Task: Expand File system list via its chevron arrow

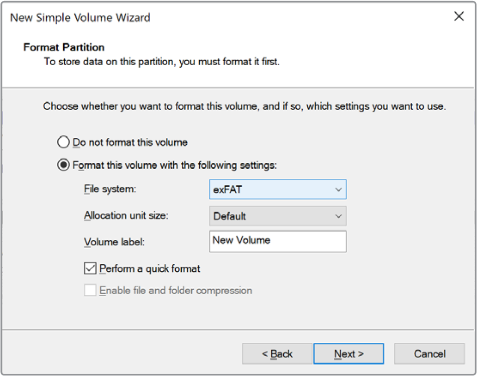Action: pyautogui.click(x=338, y=190)
